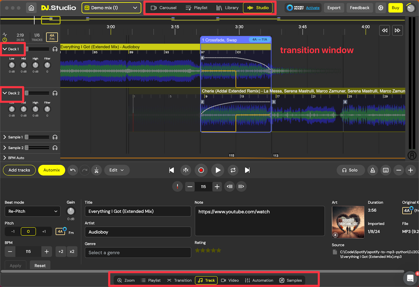Zoom out with the minus button
419x287 pixels.
tap(399, 170)
